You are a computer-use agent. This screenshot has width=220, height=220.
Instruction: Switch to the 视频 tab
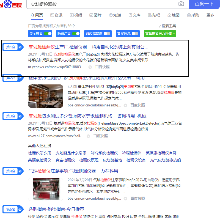pyautogui.click(x=76, y=15)
